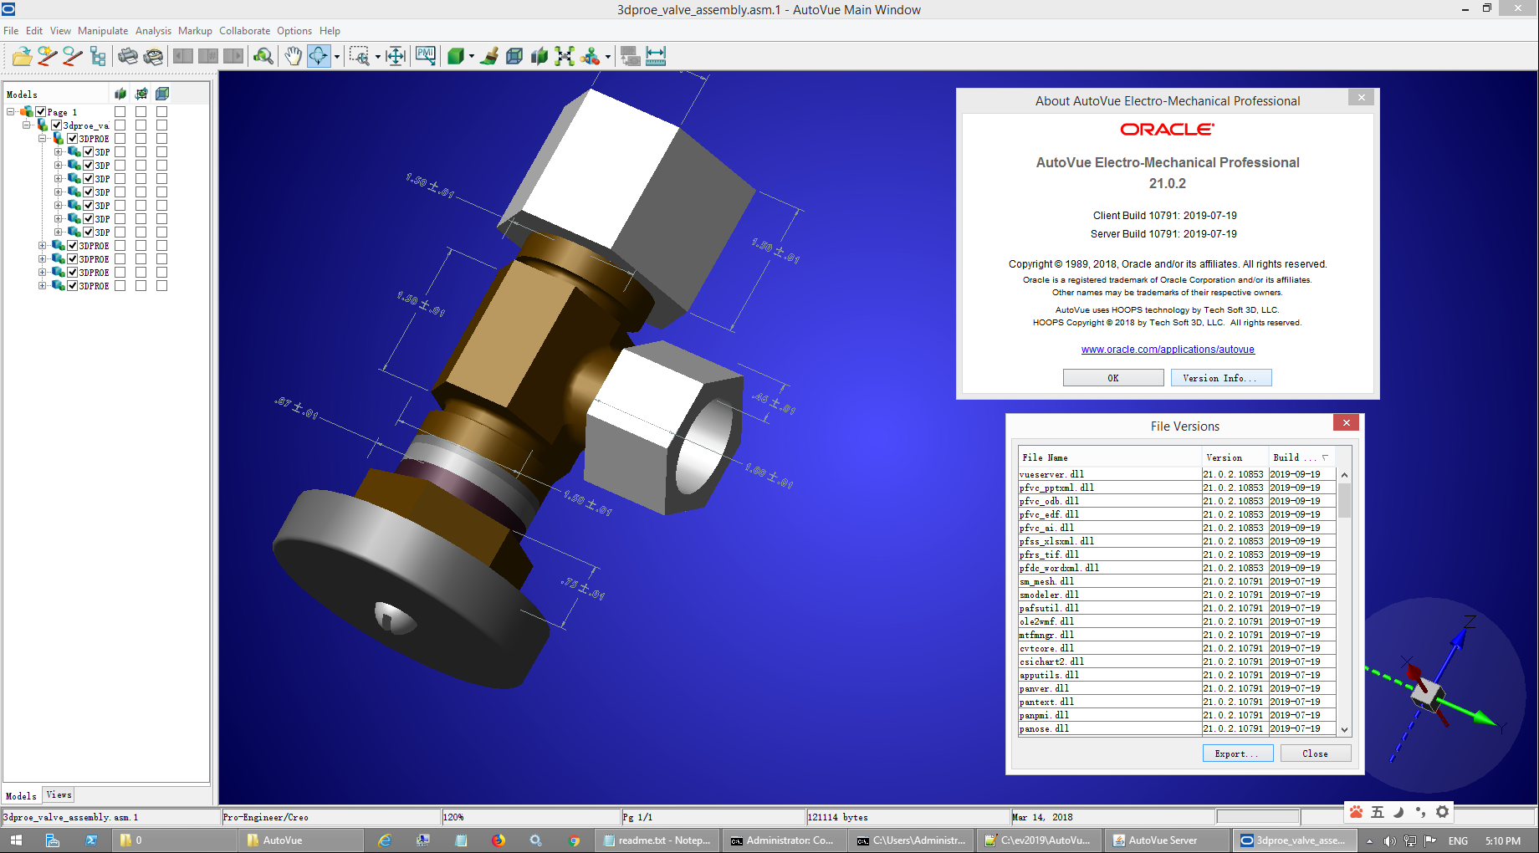The height and width of the screenshot is (853, 1539).
Task: Click the File Versions scrollbar thumb
Action: point(1344,499)
